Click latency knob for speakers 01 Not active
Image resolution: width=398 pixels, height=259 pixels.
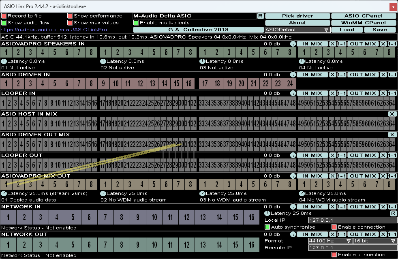[x=4, y=61]
